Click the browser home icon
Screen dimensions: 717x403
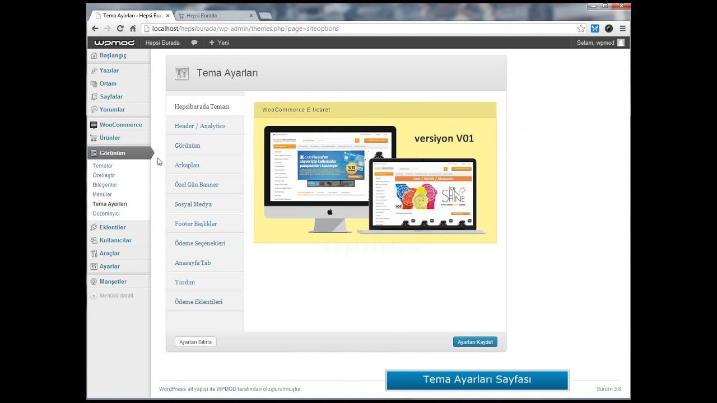click(x=133, y=29)
